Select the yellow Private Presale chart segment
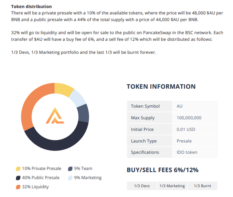233x197 pixels. [63, 89]
